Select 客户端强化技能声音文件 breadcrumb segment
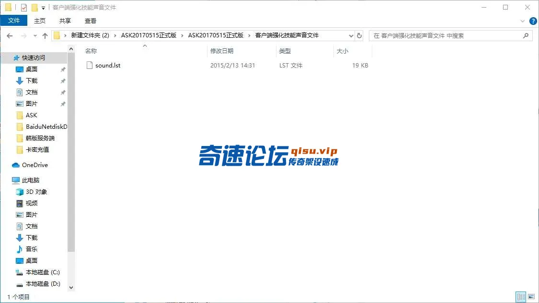 [x=287, y=35]
